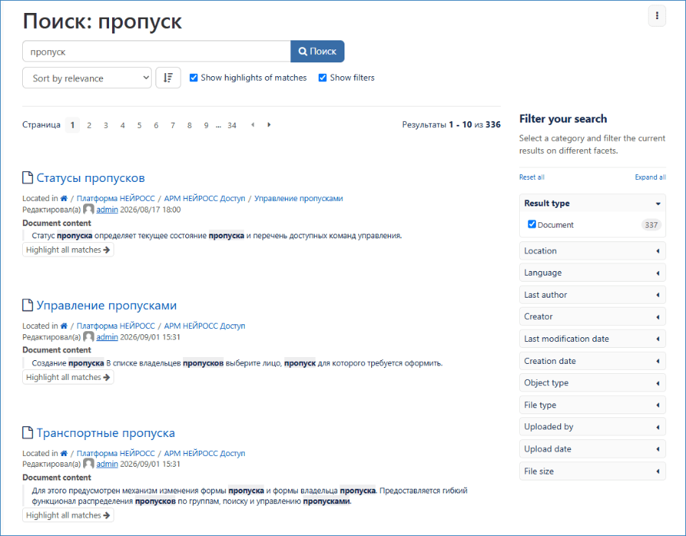This screenshot has height=536, width=686.
Task: Click Reset all filters link
Action: [x=531, y=177]
